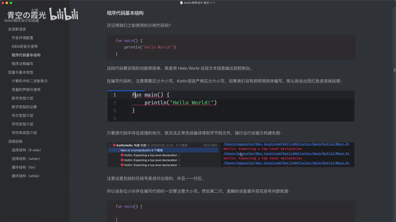This screenshot has width=396, height=222.
Task: Jump to 变量的声明与使用
Action: pos(26,90)
